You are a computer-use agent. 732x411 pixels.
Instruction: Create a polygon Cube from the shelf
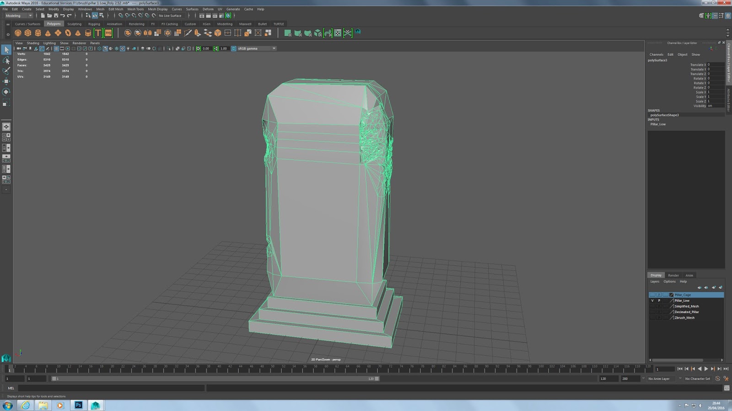(x=27, y=32)
